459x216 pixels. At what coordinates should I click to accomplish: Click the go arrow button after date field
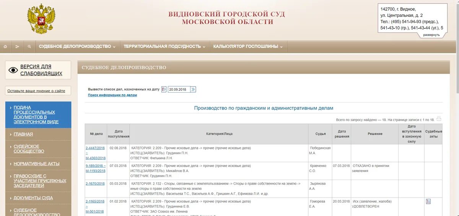(x=193, y=89)
